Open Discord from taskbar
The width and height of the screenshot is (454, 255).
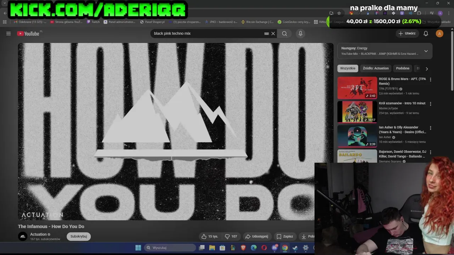click(x=275, y=248)
